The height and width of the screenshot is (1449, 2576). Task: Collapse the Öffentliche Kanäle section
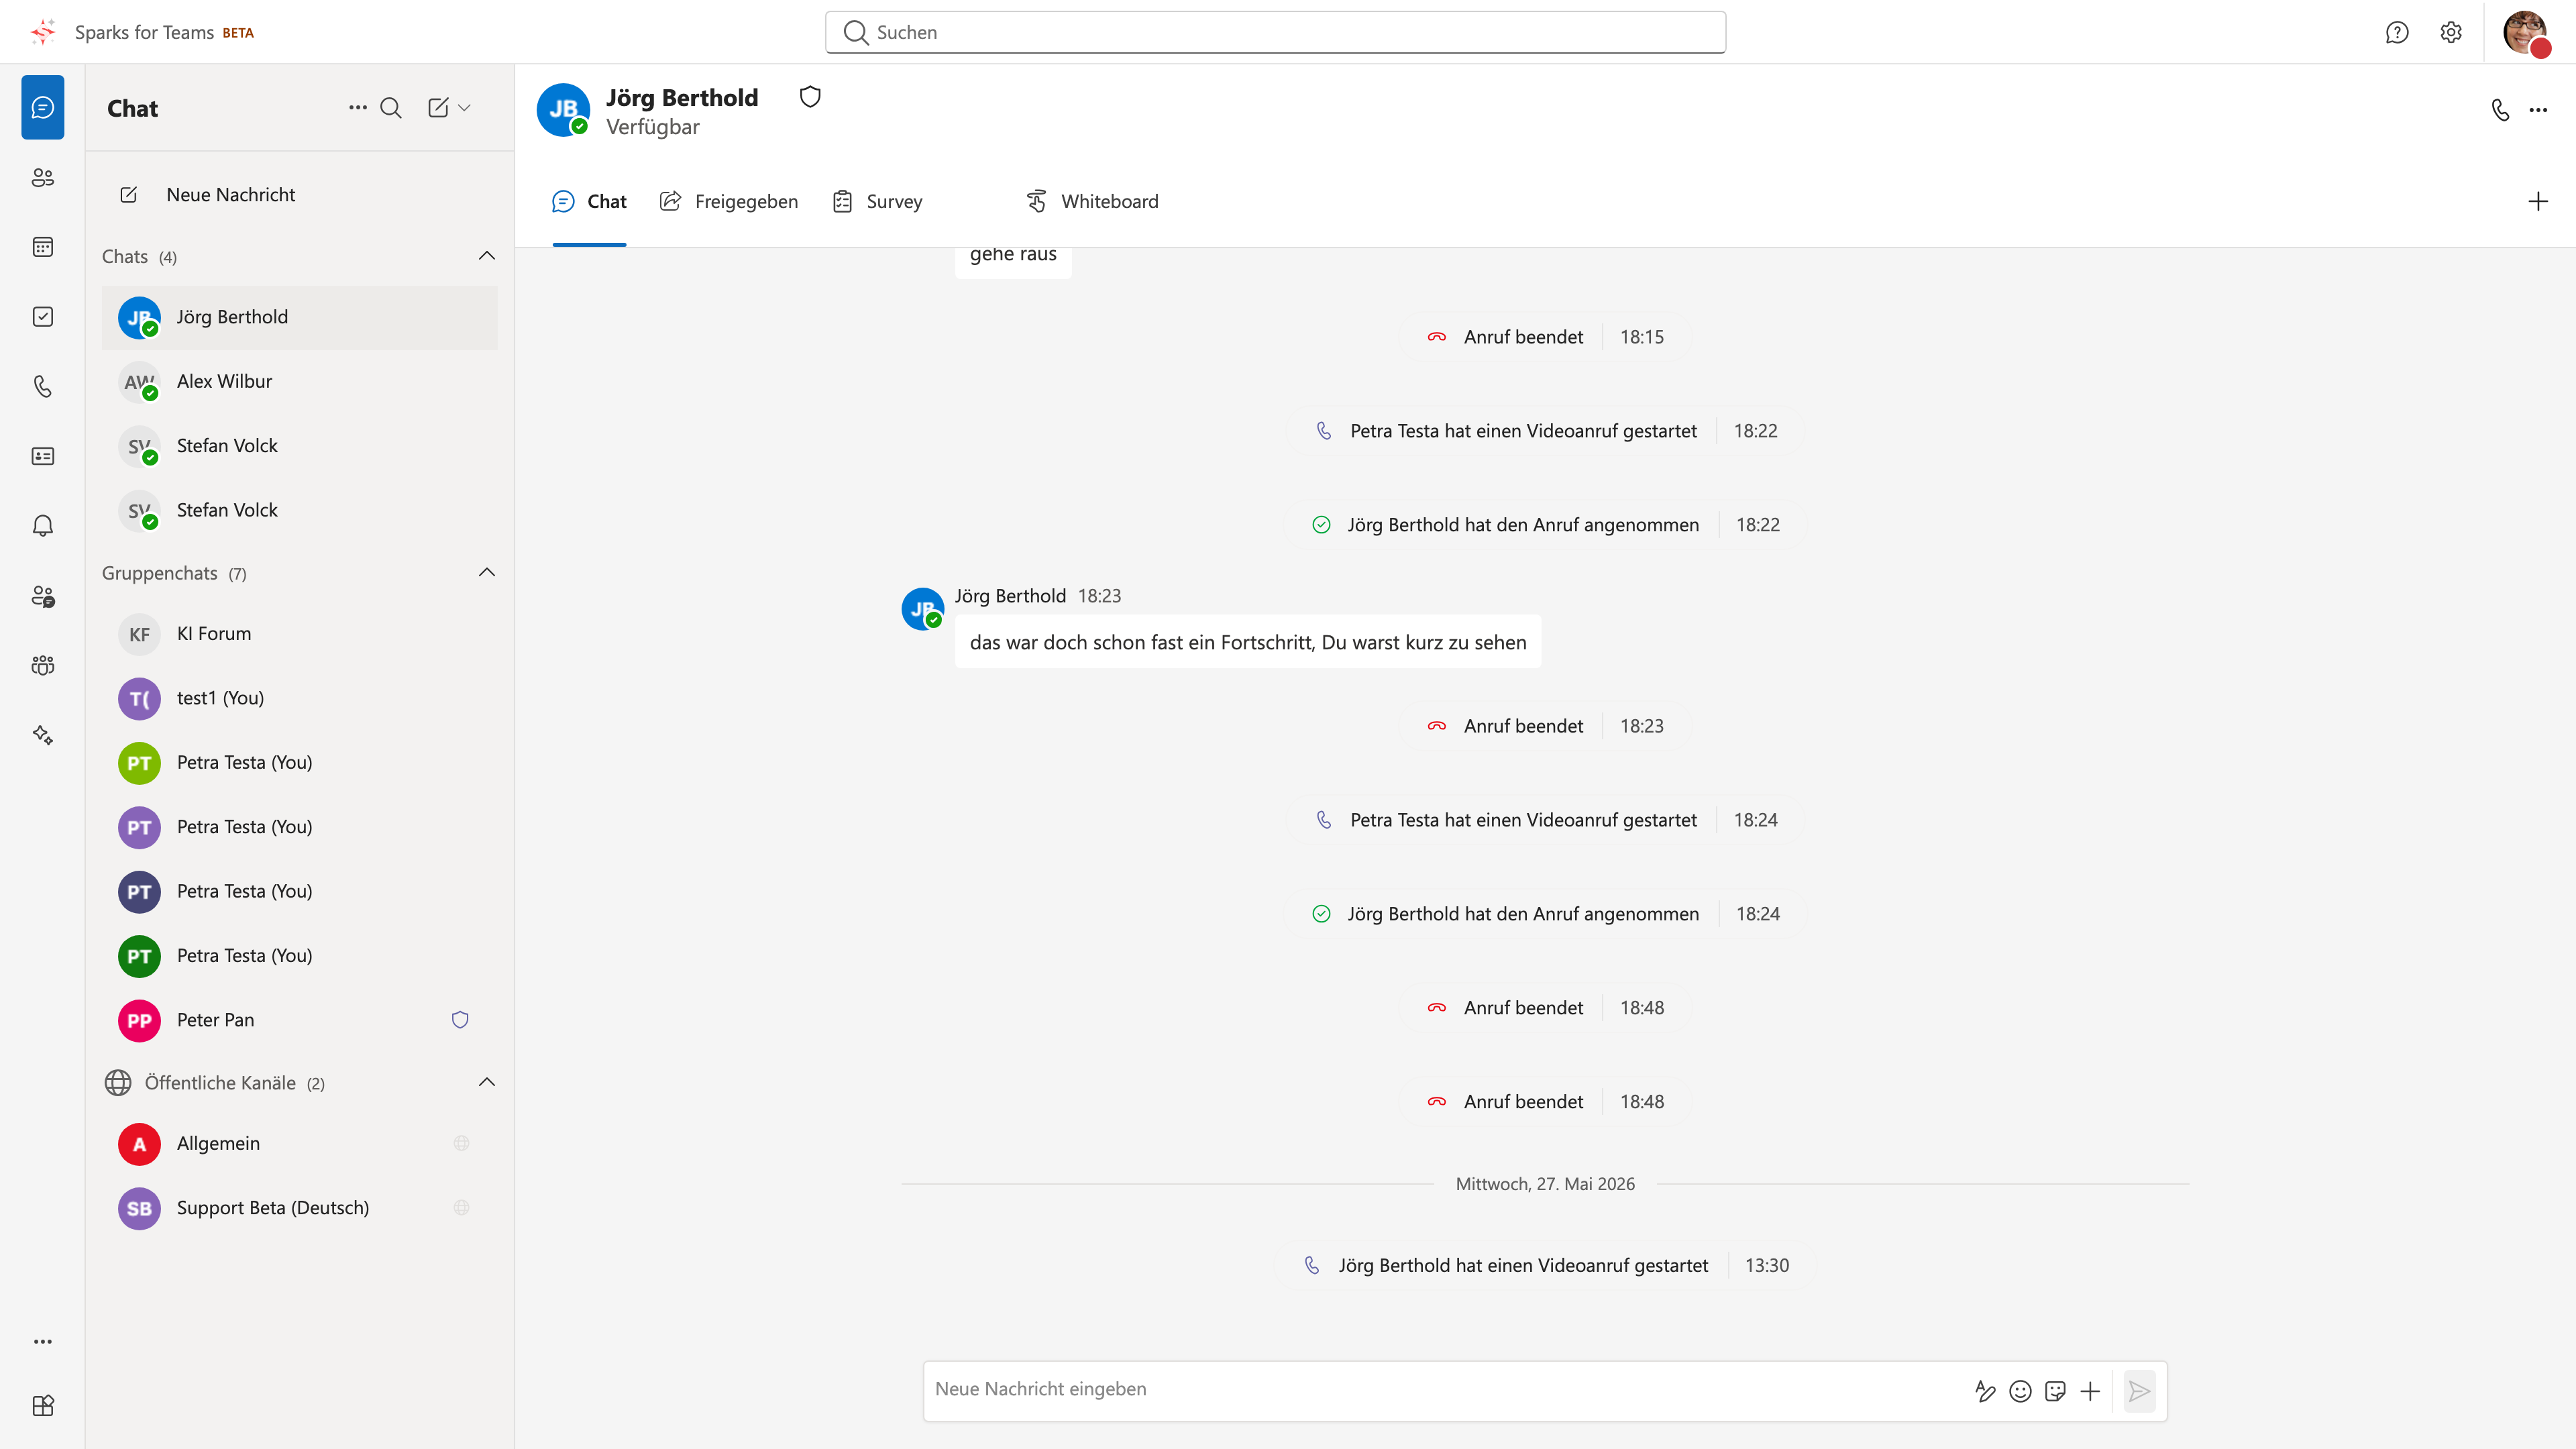click(487, 1082)
